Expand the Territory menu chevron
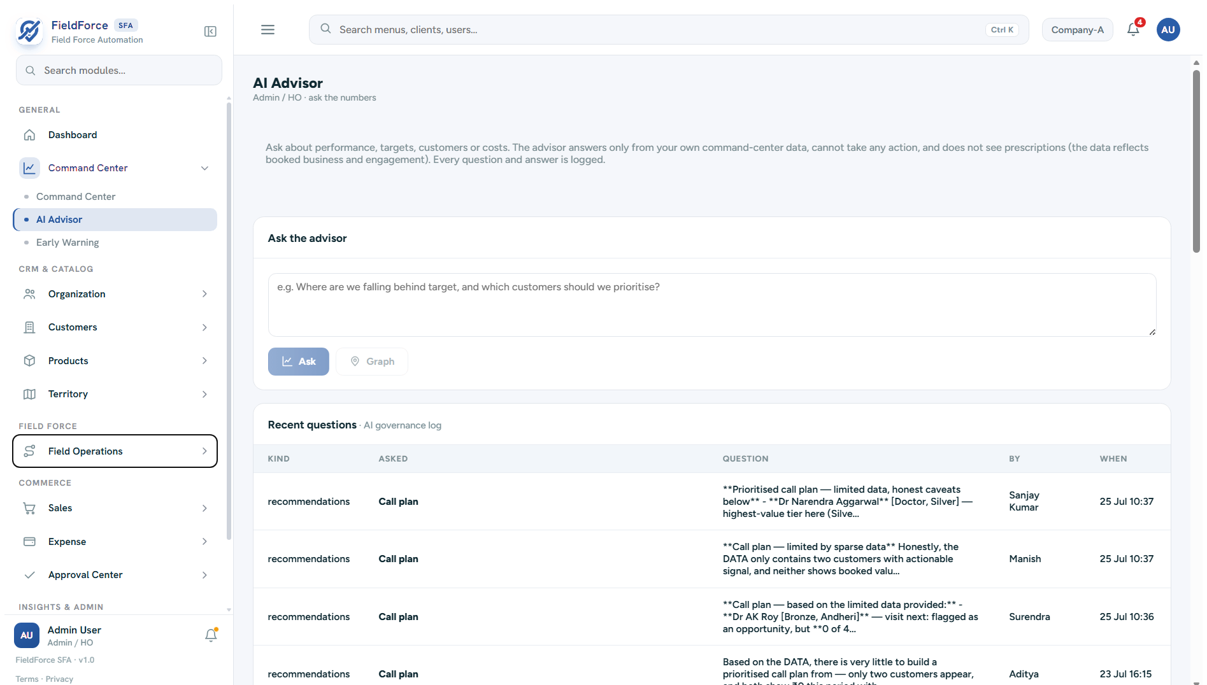This screenshot has height=685, width=1207. click(204, 394)
